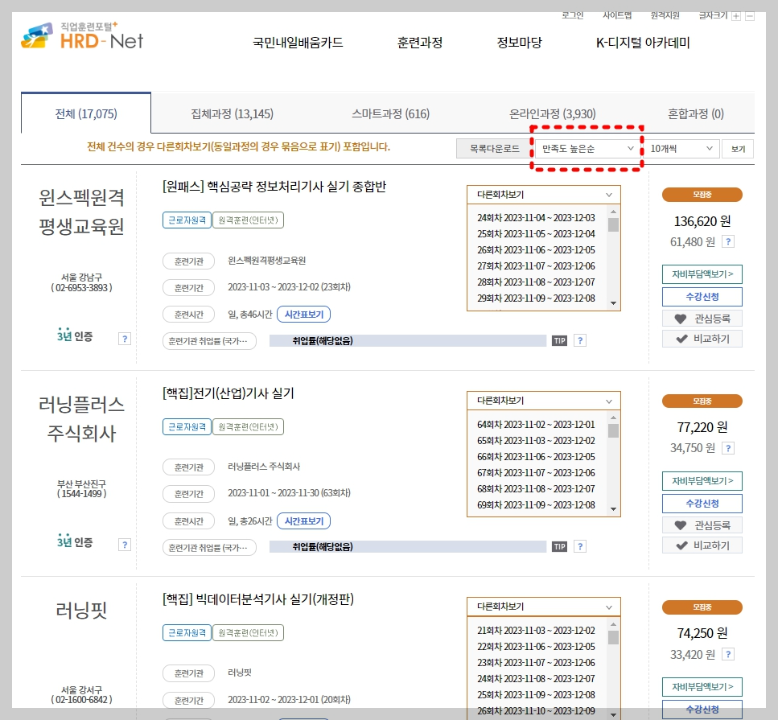Expand 다른회차보기 dropdown for 정보처리기사 course
This screenshot has width=778, height=720.
(543, 195)
